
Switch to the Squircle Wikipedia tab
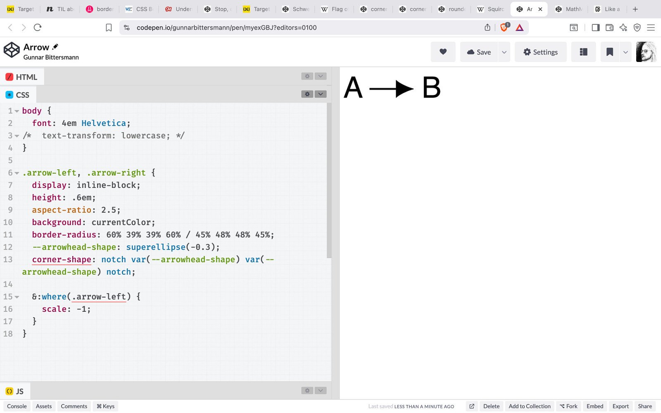pos(491,9)
